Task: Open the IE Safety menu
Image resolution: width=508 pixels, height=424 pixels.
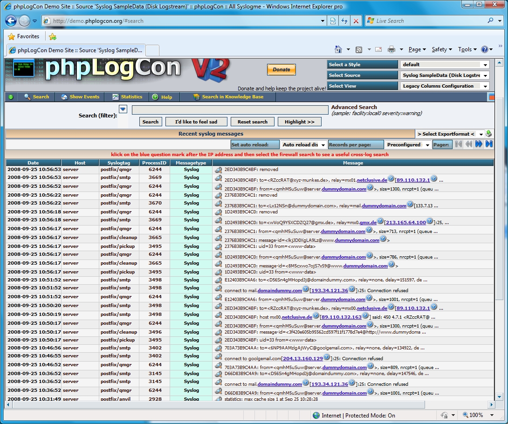Action: point(441,49)
